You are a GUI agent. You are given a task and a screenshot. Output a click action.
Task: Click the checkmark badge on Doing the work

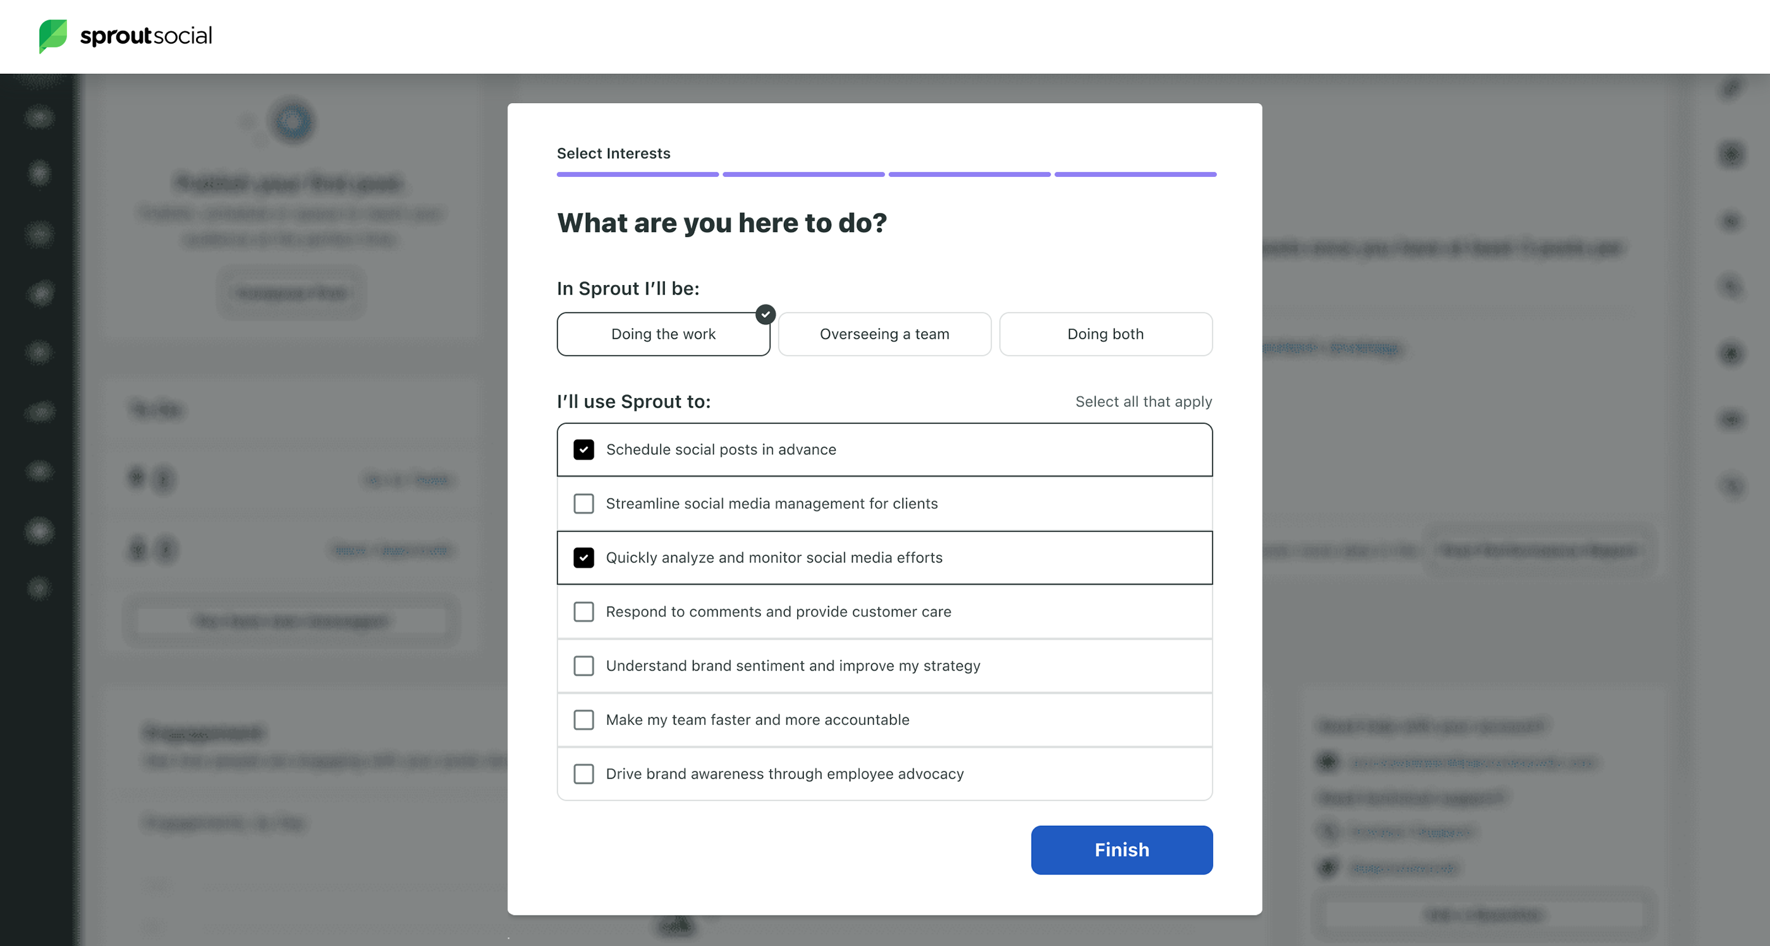pos(766,314)
